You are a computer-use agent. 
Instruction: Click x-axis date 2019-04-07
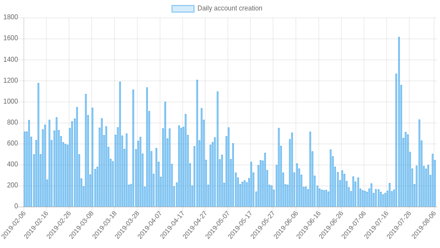pos(150,225)
